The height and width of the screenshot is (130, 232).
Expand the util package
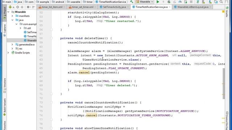(21, 28)
